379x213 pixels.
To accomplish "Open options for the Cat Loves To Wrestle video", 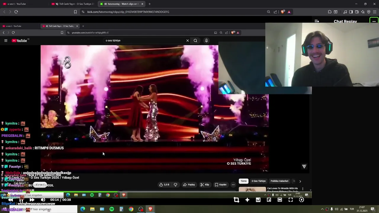I will (x=303, y=189).
